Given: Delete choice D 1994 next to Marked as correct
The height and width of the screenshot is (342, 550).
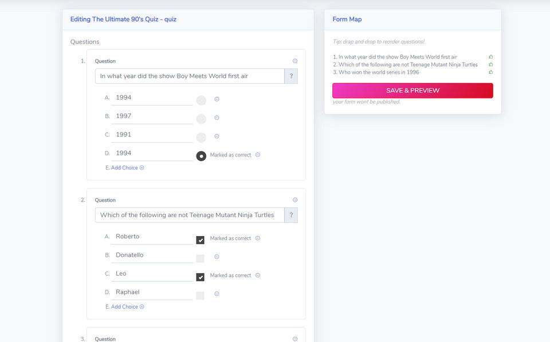Looking at the screenshot, I should pos(258,155).
